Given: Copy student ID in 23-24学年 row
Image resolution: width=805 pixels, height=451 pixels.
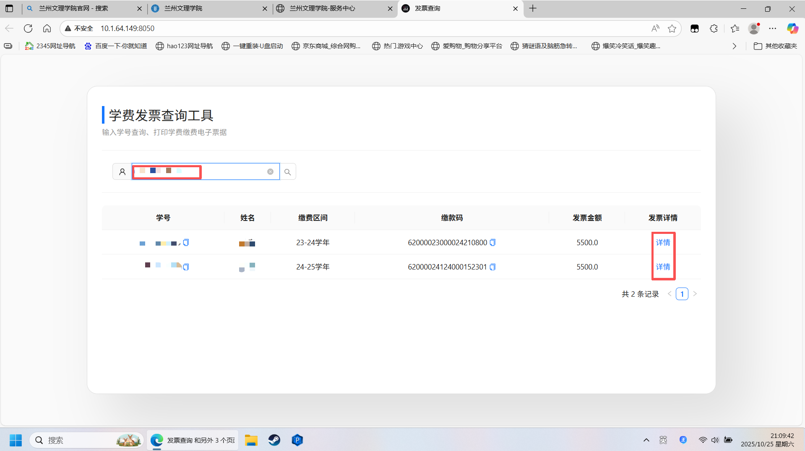Looking at the screenshot, I should (186, 243).
